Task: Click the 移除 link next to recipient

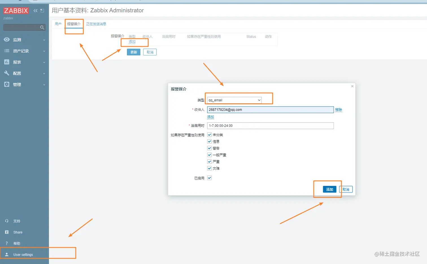Action: click(339, 110)
